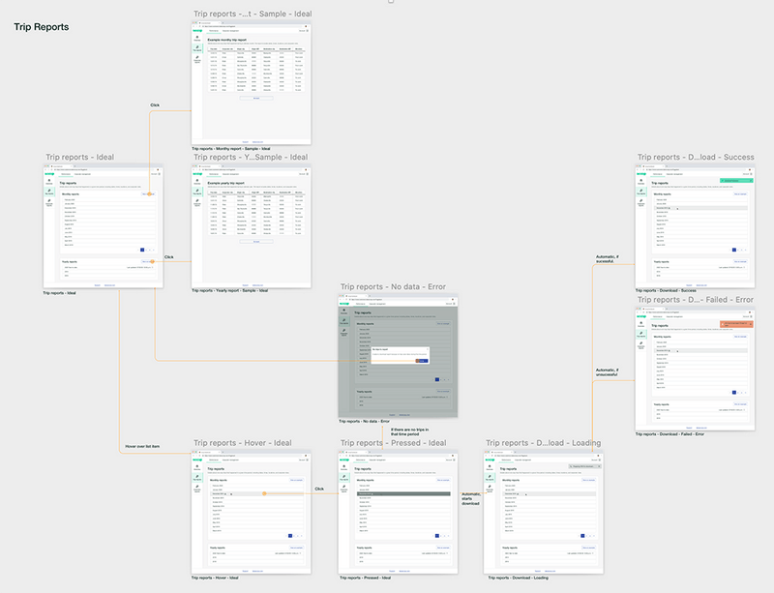Select the gray title 'Trip reports - D...- Failed - Error'
This screenshot has width=774, height=593.
[695, 300]
